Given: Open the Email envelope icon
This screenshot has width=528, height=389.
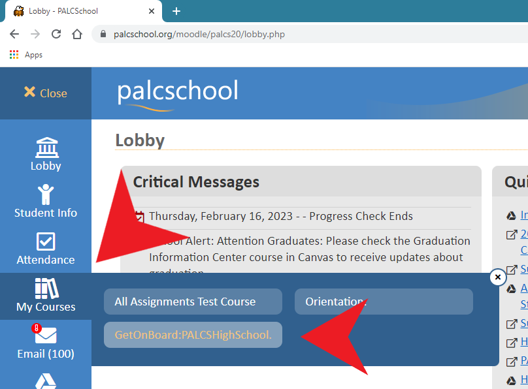Looking at the screenshot, I should pos(46,335).
